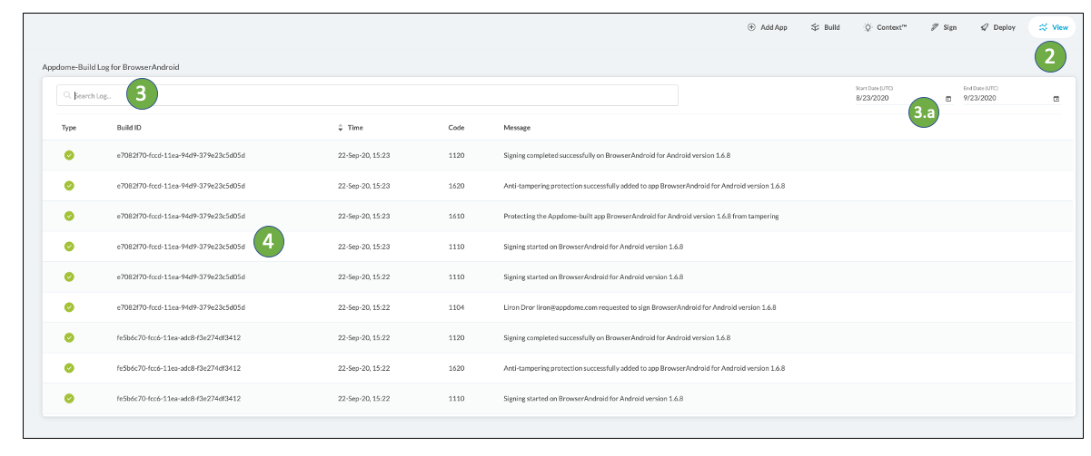Click the Deploy rocket icon

[x=985, y=28]
